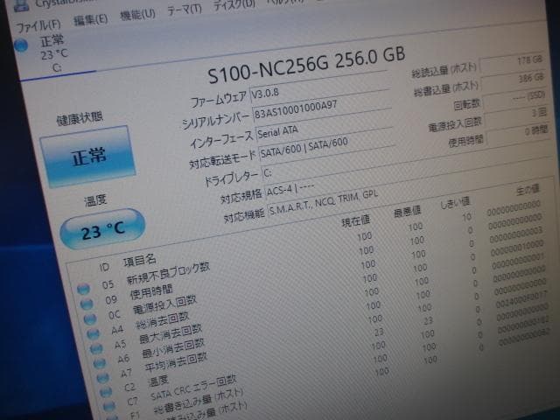Open the ディスク(D) menu
Screen dimensions: 560x420
coord(234,5)
